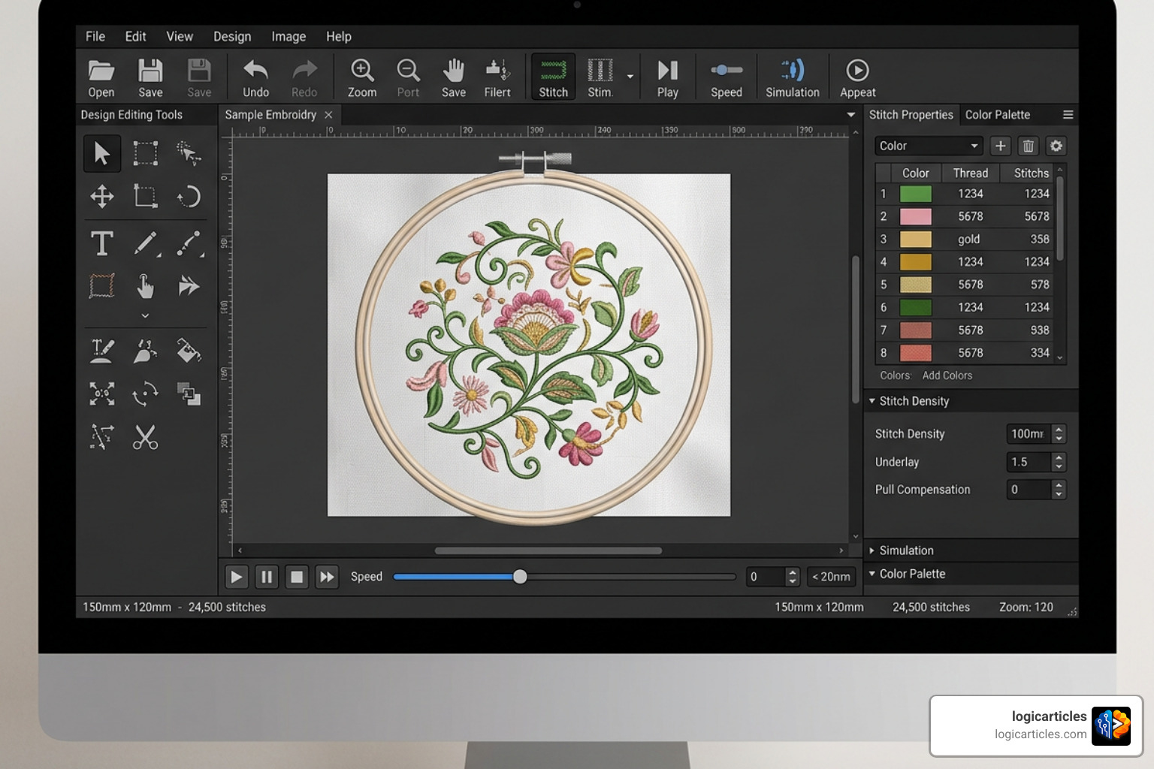Pick the paint bucket fill tool
Image resolution: width=1154 pixels, height=769 pixels.
point(189,351)
